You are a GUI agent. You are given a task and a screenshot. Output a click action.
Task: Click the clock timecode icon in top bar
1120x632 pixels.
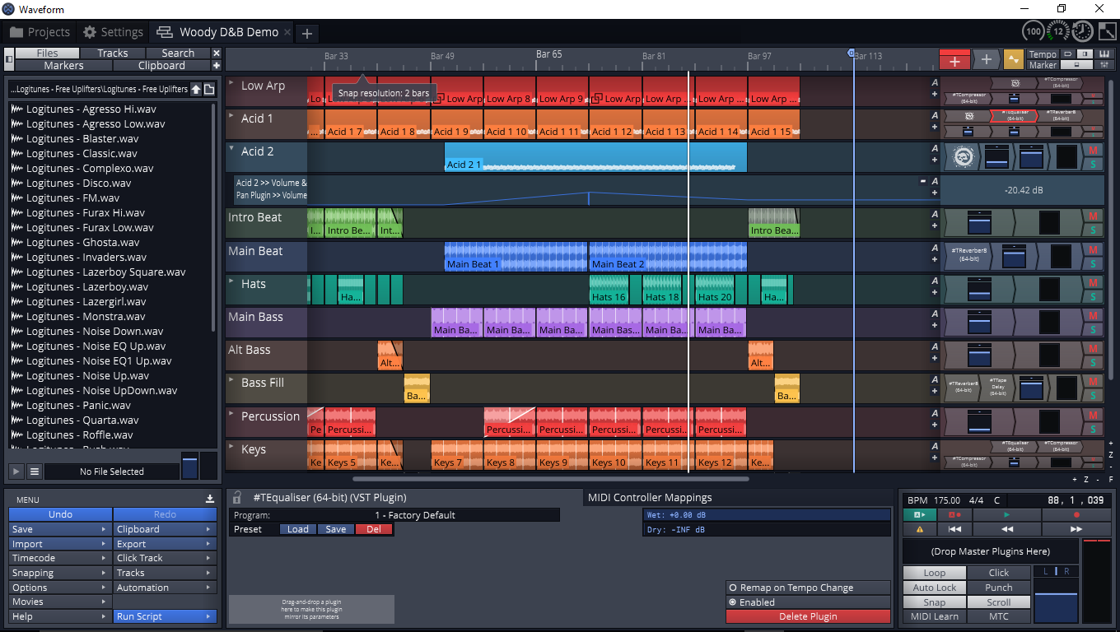pyautogui.click(x=1083, y=31)
